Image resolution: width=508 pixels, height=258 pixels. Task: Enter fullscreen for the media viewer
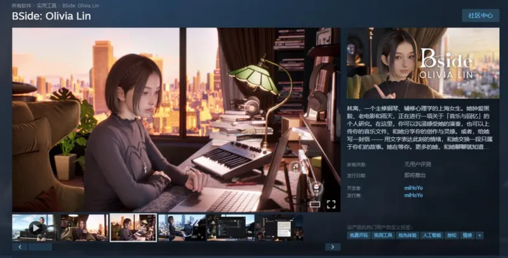tap(331, 204)
